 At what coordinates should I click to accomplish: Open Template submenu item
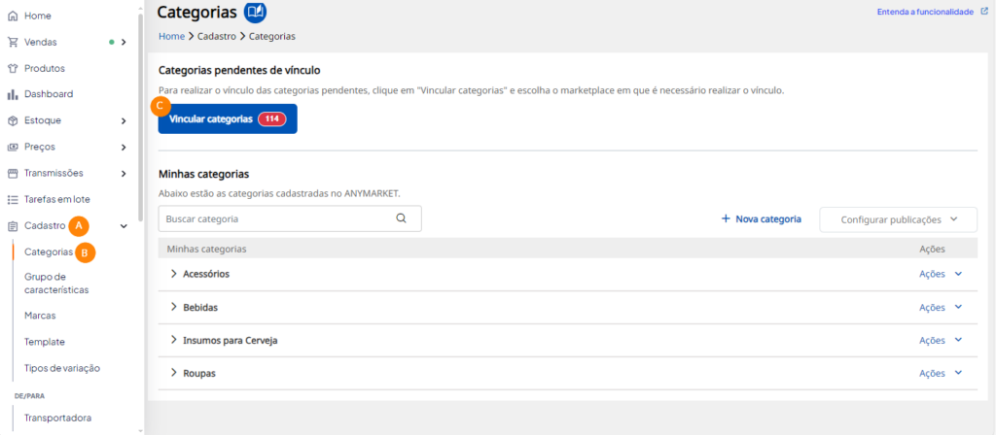pos(45,342)
